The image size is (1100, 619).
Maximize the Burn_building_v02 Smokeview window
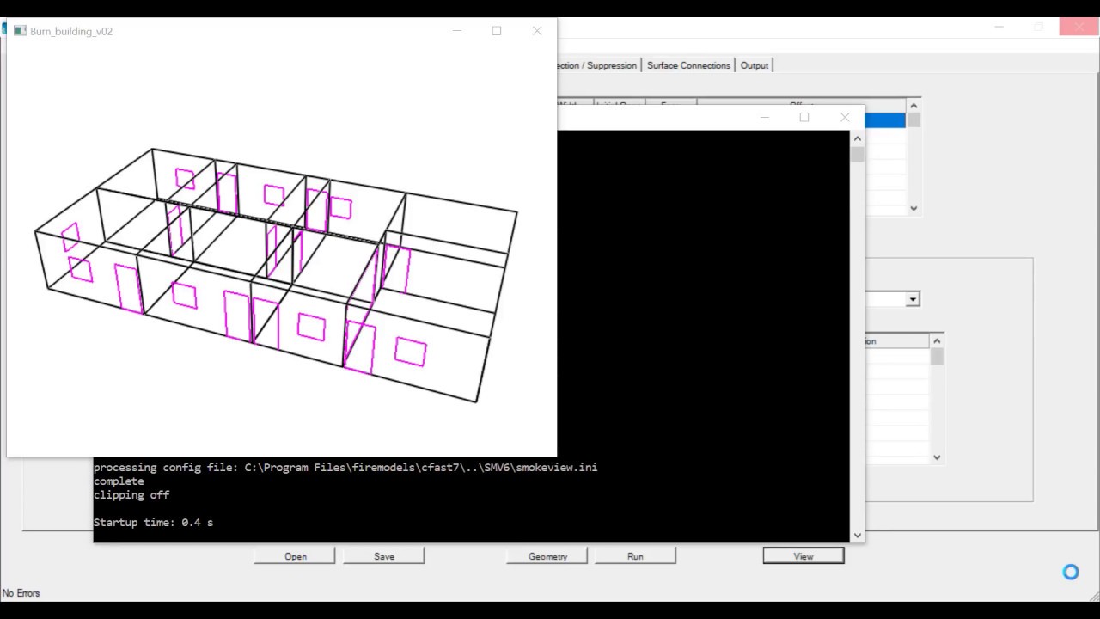coord(497,31)
